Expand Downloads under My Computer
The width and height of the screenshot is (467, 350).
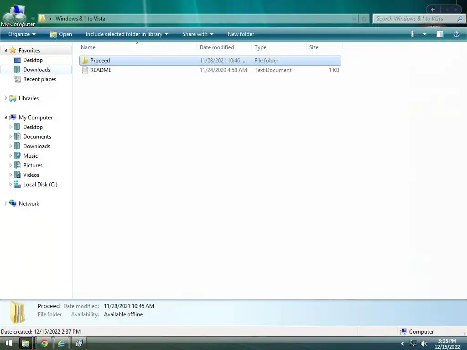(11, 146)
